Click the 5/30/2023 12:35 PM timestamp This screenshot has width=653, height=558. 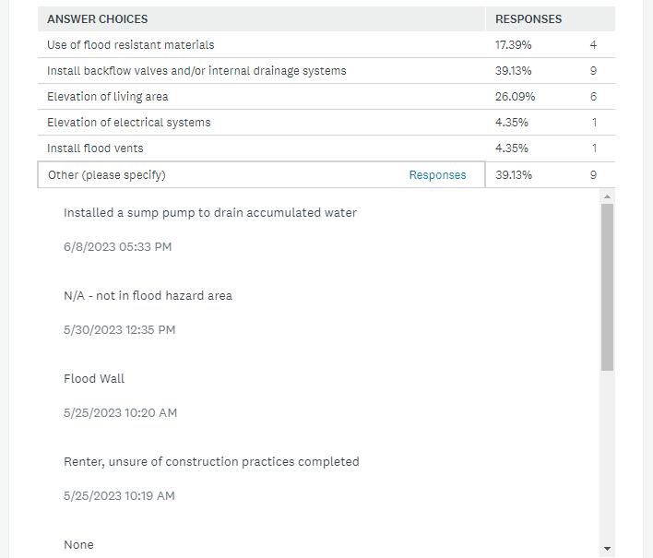[119, 330]
